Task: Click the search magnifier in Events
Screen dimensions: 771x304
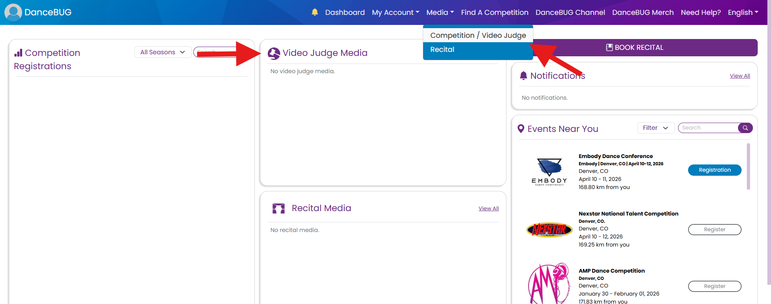Action: 745,128
